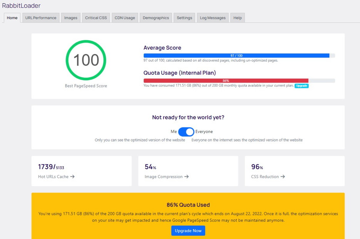Click the green 100 PageSpeed score circle
The width and height of the screenshot is (360, 239).
[x=86, y=59]
